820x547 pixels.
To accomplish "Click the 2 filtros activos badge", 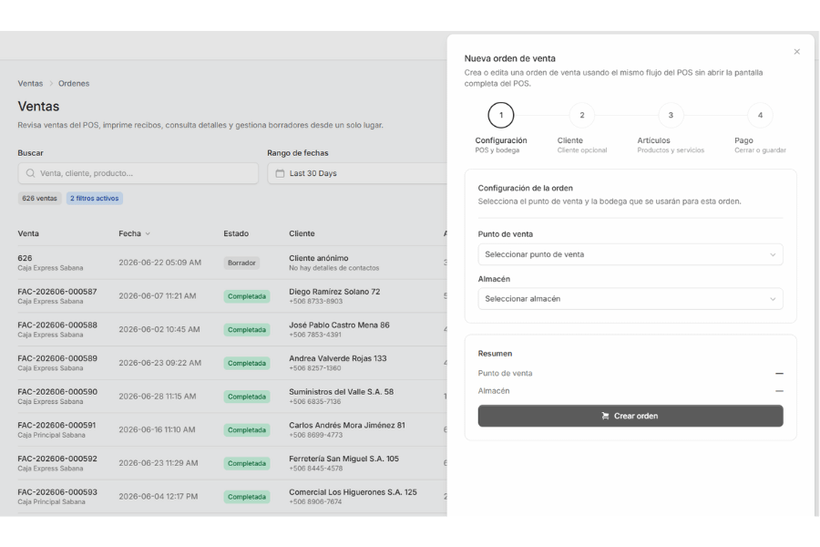I will 94,199.
